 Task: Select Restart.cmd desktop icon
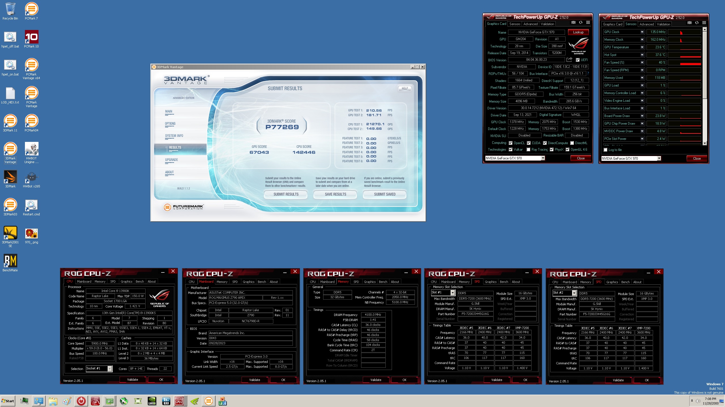click(31, 207)
